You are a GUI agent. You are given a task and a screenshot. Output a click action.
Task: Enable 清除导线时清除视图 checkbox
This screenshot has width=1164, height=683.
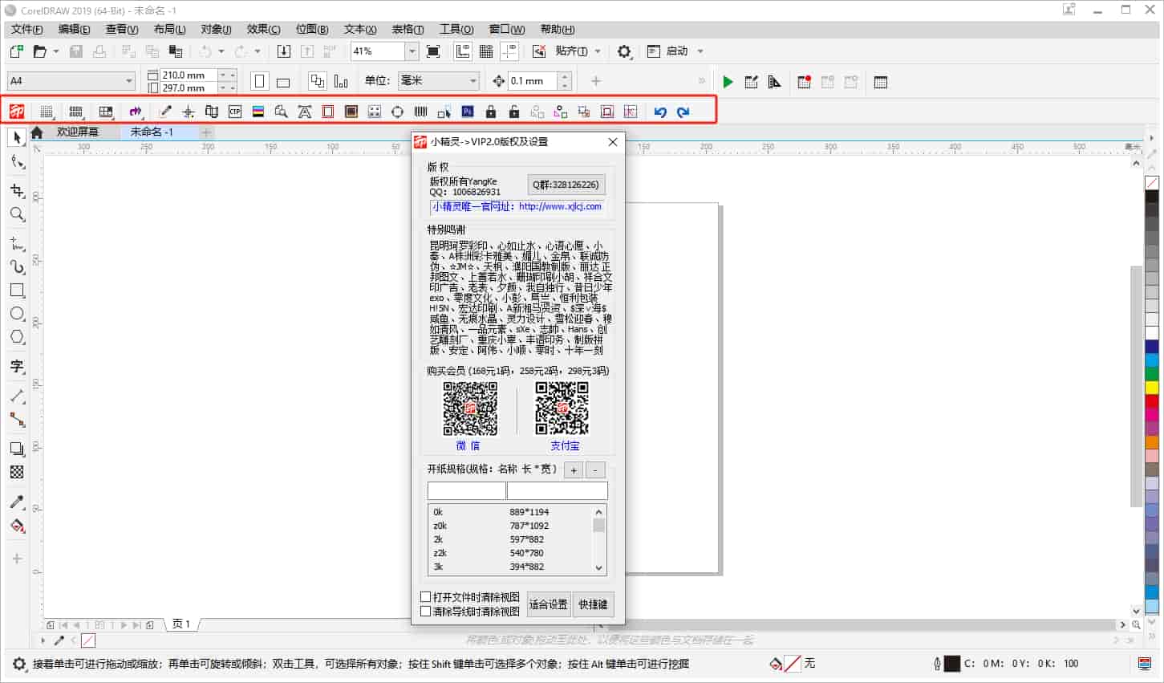click(426, 612)
